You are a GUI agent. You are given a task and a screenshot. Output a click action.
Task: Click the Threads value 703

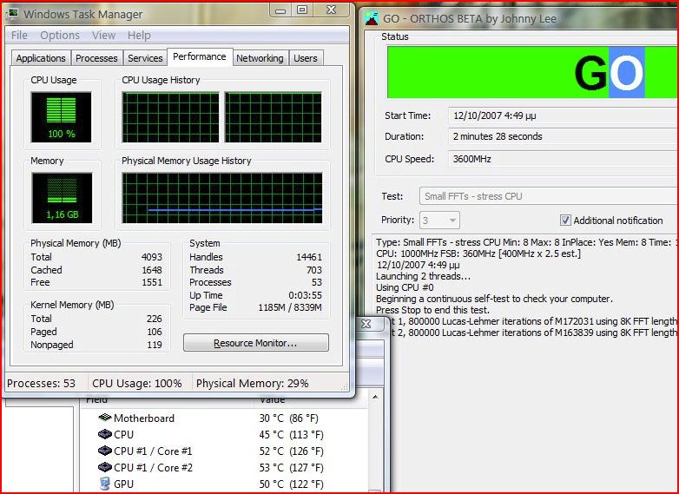pos(314,270)
